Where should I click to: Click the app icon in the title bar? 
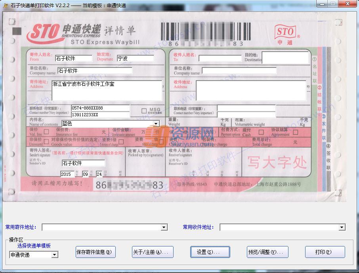6,5
